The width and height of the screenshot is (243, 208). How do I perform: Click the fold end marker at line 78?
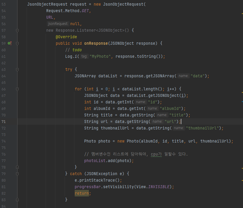(x=17, y=167)
